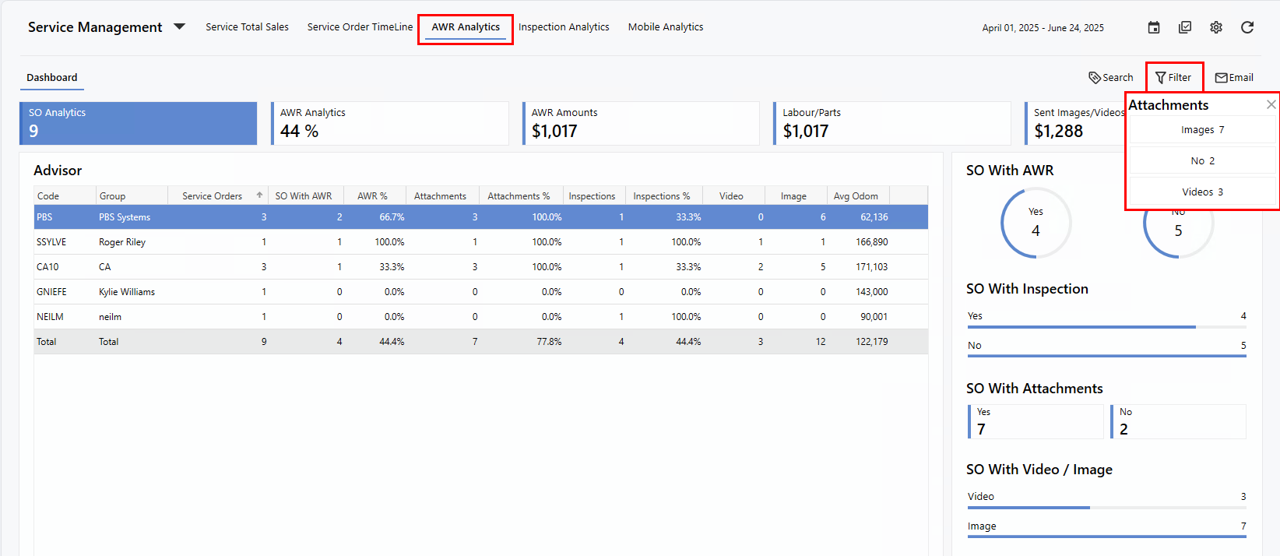Go to Service Total Sales tab
Viewport: 1280px width, 556px height.
247,27
